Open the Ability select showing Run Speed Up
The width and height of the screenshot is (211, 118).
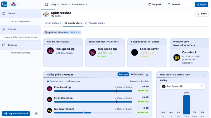pos(183,86)
